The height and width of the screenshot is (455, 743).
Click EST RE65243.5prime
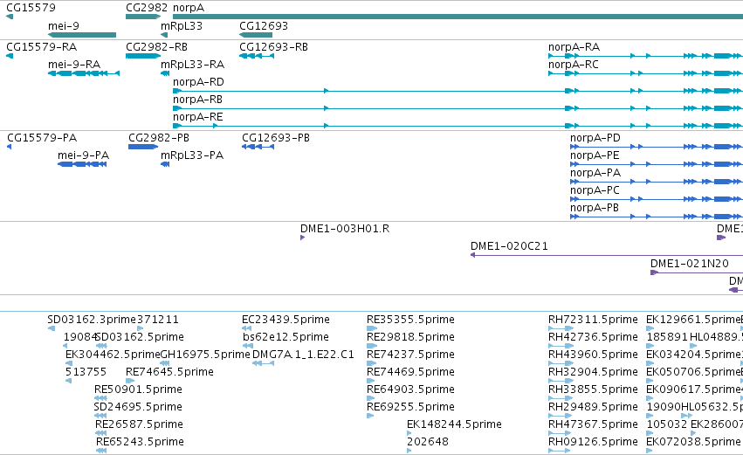click(140, 443)
